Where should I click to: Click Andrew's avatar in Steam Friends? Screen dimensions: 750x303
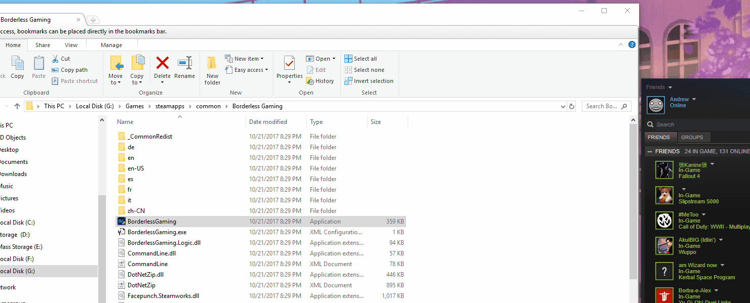pos(656,105)
